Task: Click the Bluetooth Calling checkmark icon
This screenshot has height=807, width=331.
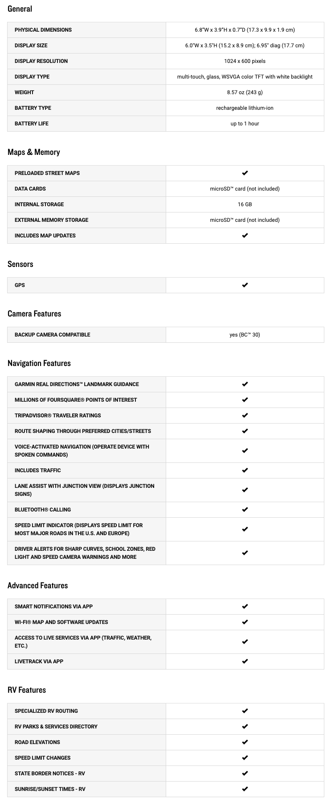Action: coord(245,510)
